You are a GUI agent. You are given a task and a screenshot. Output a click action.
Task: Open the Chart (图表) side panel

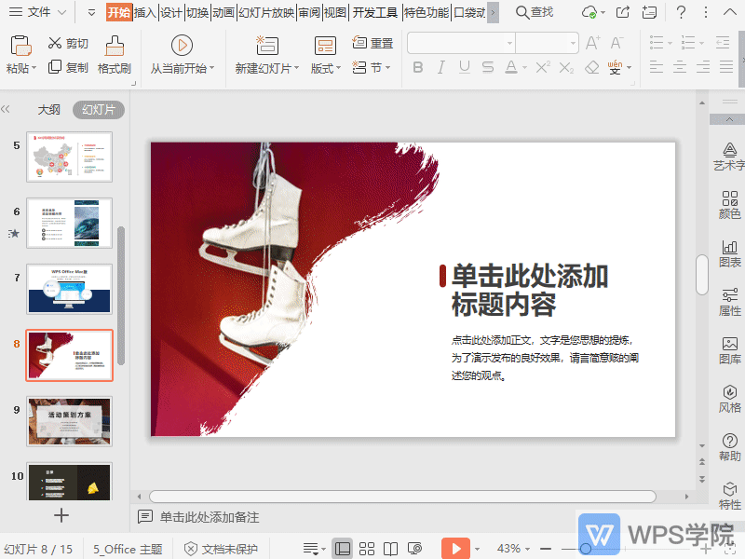(x=729, y=253)
